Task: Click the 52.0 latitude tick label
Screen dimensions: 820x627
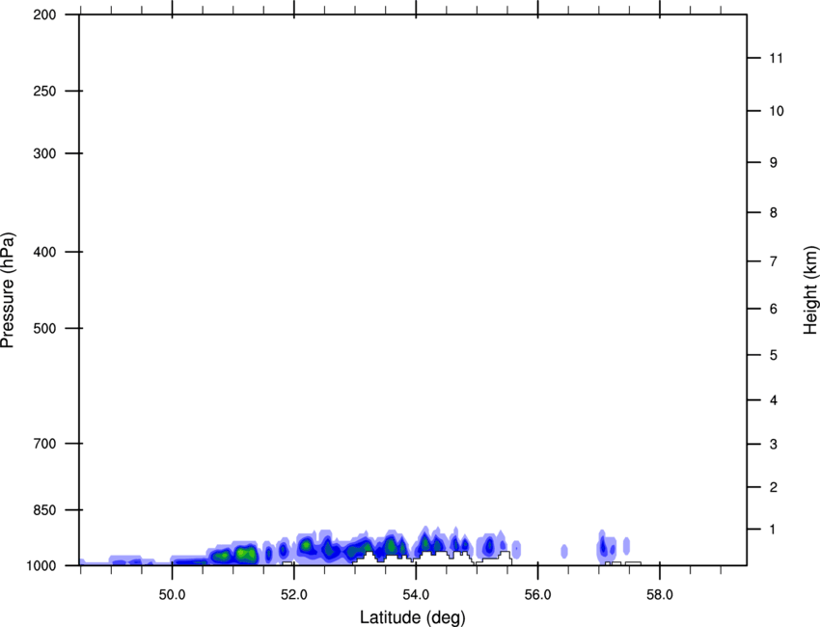Action: point(294,595)
